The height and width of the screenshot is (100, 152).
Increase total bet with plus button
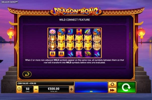coord(71,89)
